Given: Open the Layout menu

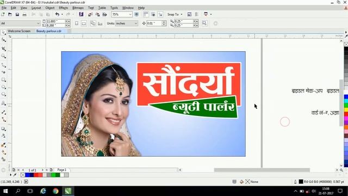Looking at the screenshot, I should click(36, 8).
